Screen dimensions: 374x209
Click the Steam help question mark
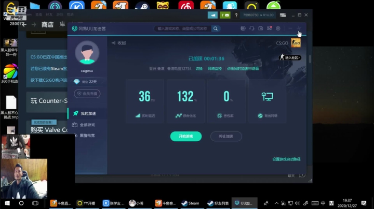(236, 15)
